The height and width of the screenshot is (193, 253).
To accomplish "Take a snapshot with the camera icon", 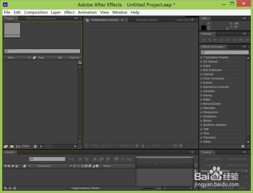I will [137, 146].
